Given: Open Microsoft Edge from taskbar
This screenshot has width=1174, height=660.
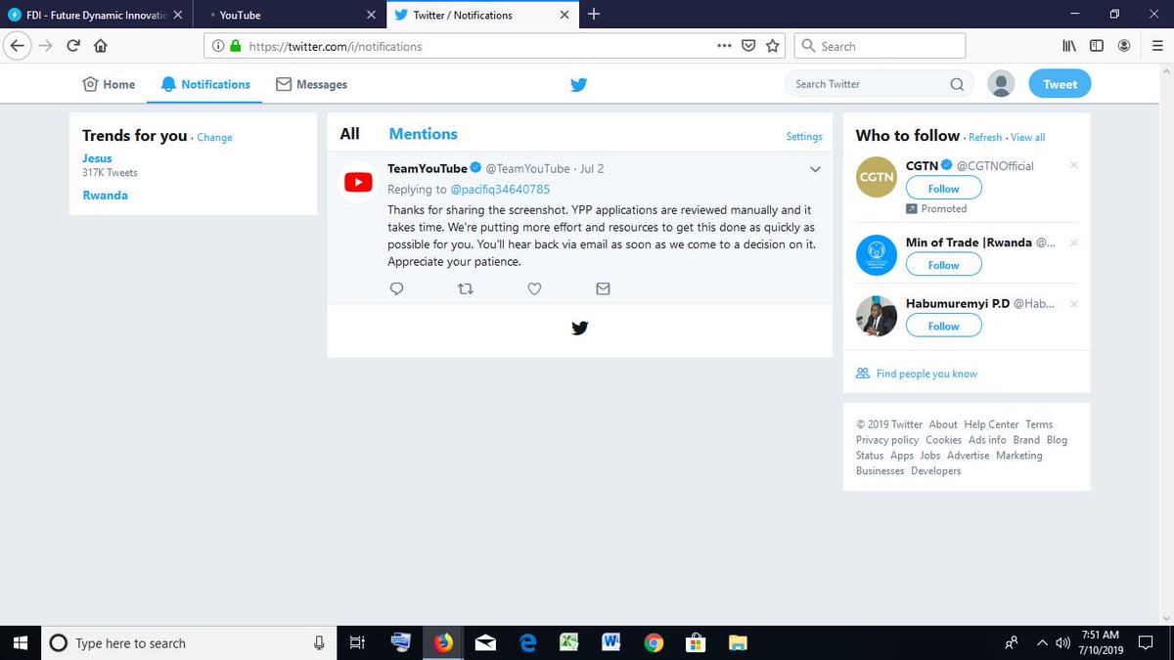Looking at the screenshot, I should pyautogui.click(x=528, y=642).
